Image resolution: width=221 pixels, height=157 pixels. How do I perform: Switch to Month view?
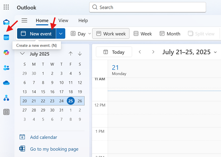click(170, 34)
